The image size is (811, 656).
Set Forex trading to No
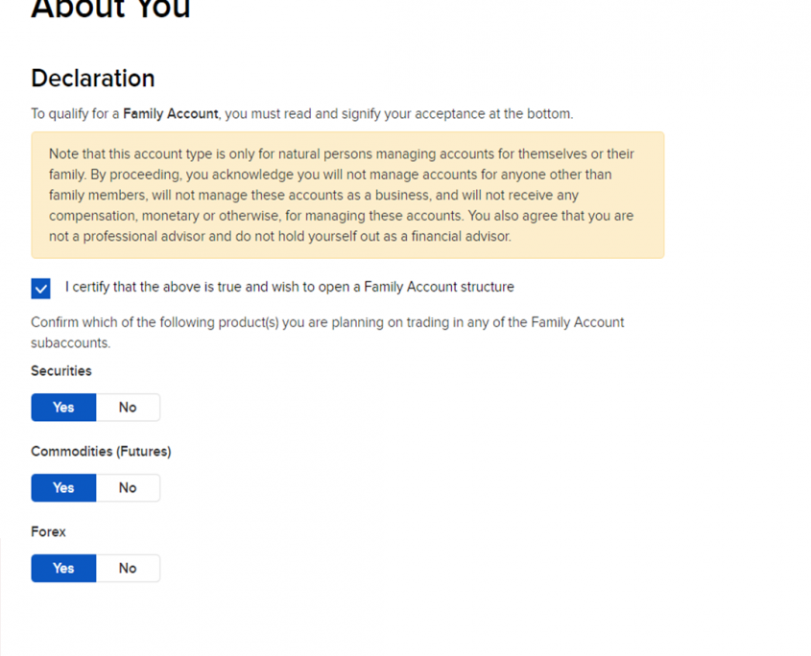128,569
